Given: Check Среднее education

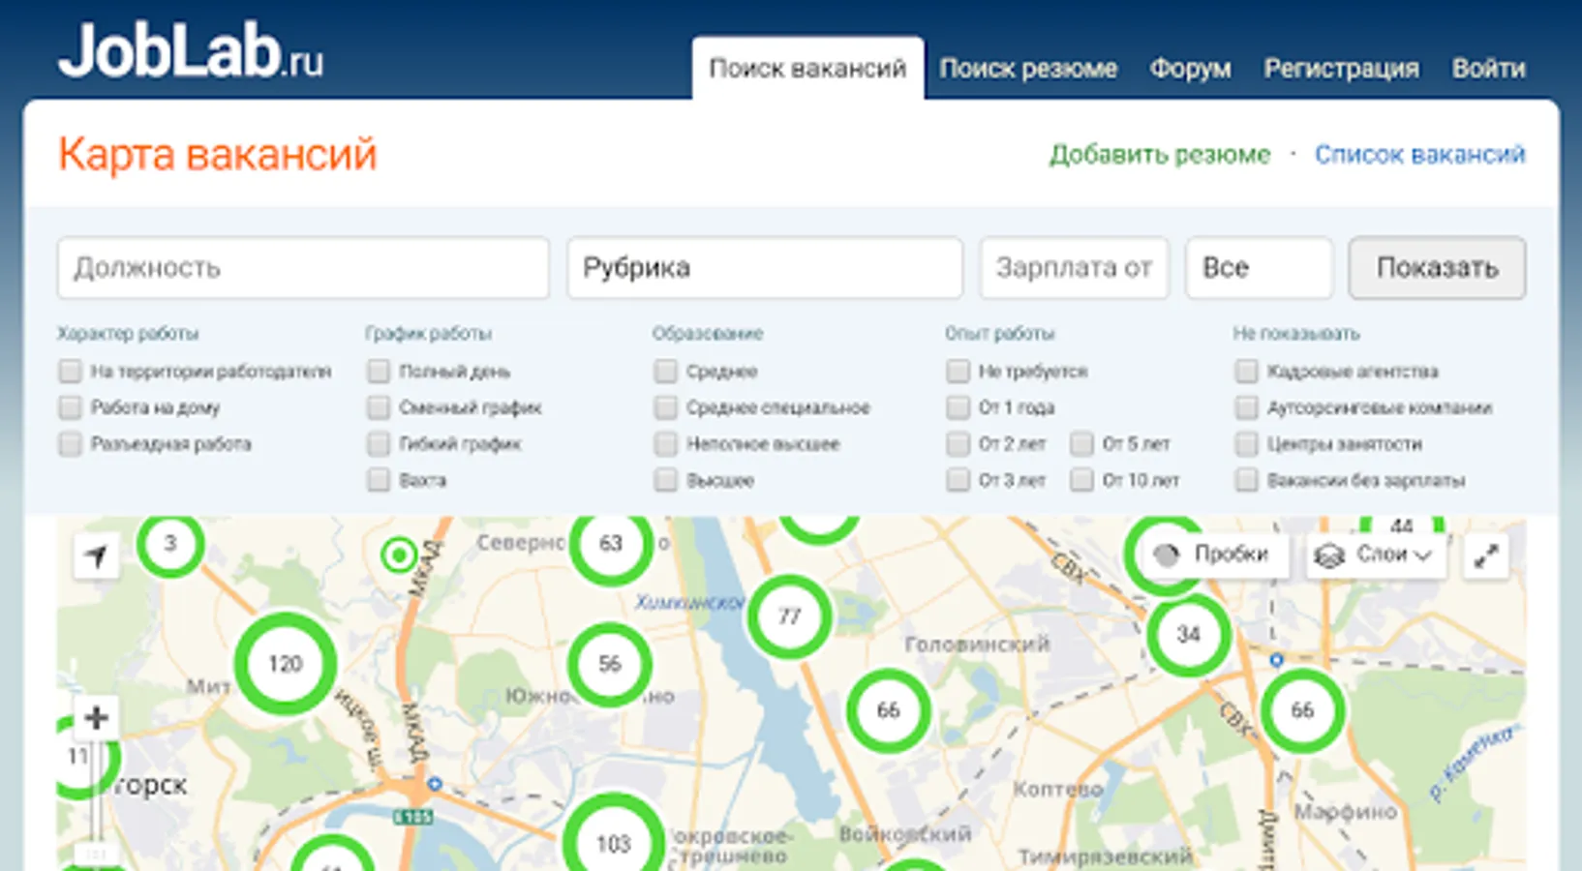Looking at the screenshot, I should (665, 371).
